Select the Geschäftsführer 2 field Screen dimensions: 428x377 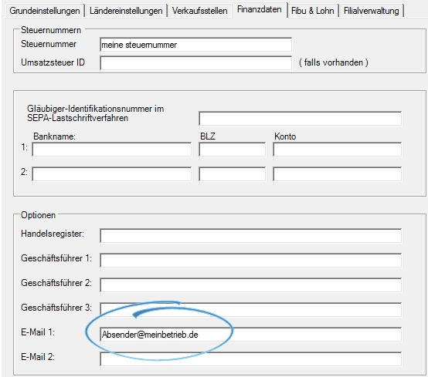(250, 284)
